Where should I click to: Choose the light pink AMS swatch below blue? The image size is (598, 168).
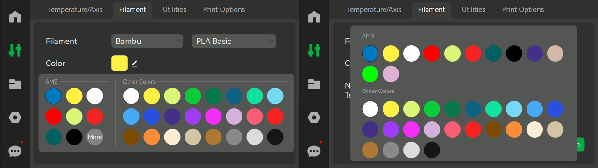coord(391,74)
